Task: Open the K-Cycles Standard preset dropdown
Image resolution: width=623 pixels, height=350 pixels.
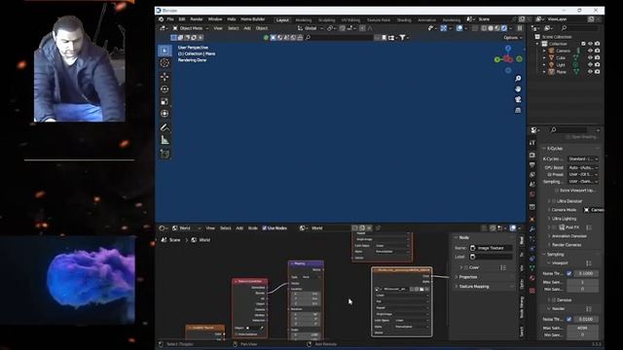Action: click(x=583, y=158)
